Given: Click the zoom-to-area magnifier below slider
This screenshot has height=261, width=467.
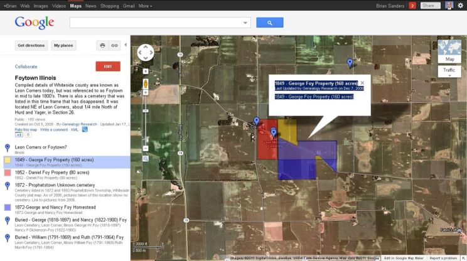Looking at the screenshot, I should (146, 159).
